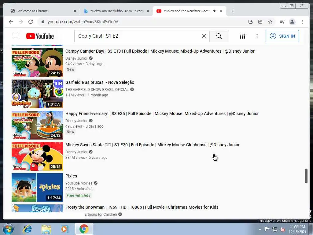Screen dimensions: 313x235
Task: Open the YouTube apps grid
Action: pos(242,36)
